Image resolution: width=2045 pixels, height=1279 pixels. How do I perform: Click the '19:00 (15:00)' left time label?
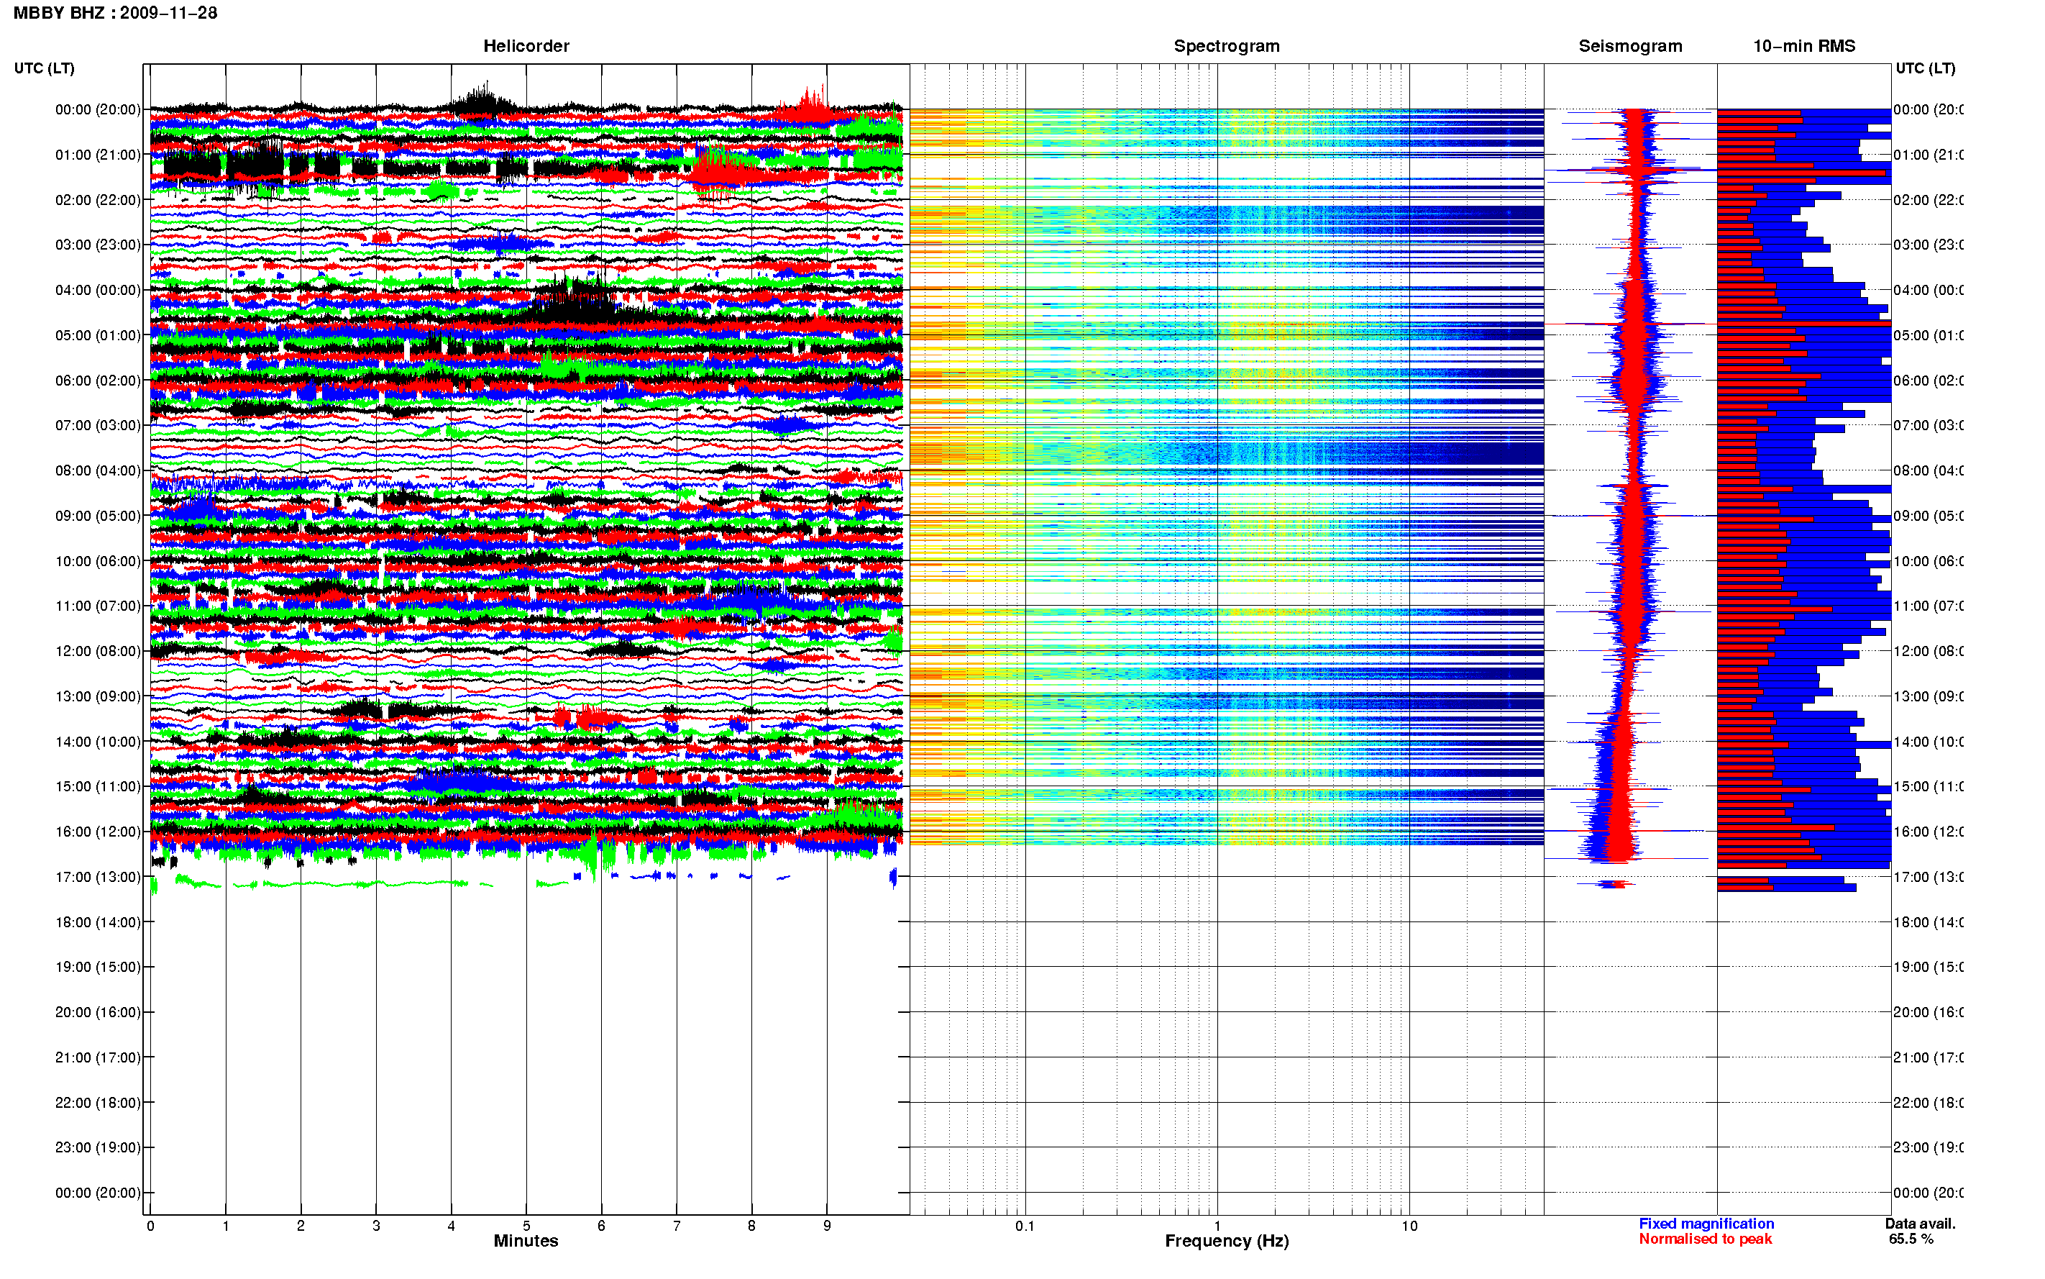click(x=98, y=968)
